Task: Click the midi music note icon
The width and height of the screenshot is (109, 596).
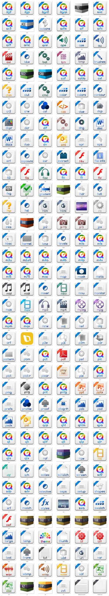Action: click(x=27, y=289)
